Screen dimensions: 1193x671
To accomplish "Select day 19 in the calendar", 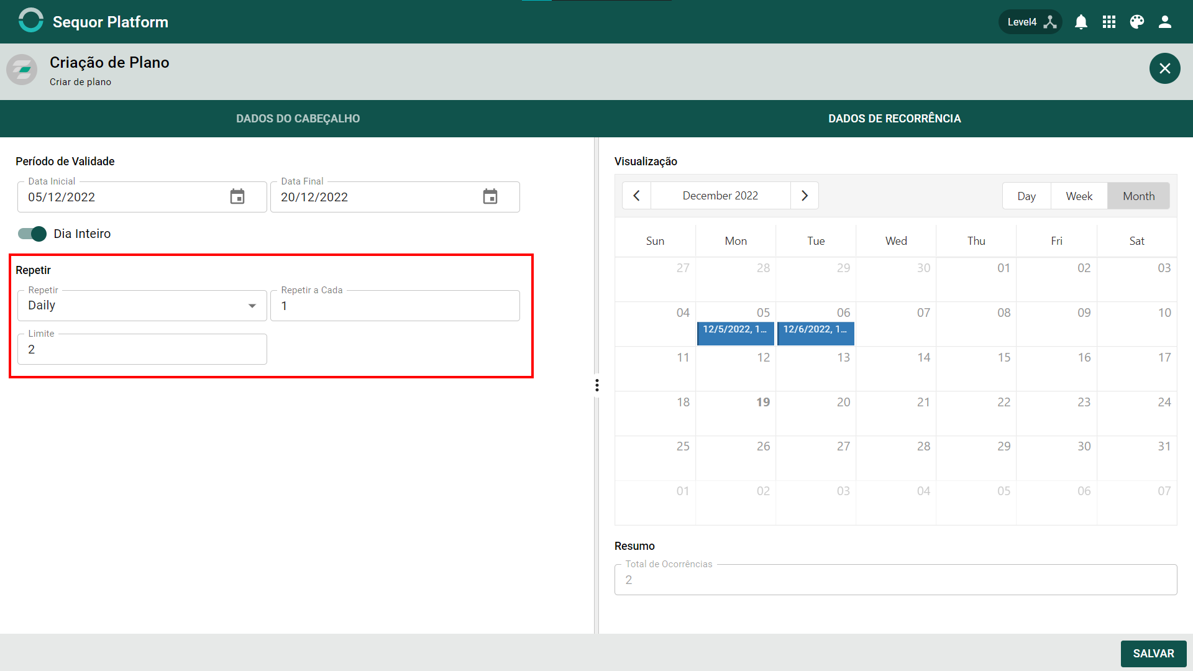I will pyautogui.click(x=736, y=413).
